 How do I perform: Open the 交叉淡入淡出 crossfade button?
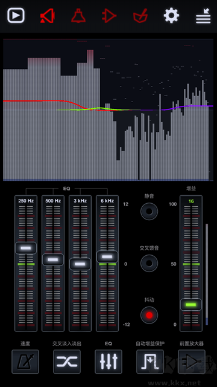coord(67,362)
